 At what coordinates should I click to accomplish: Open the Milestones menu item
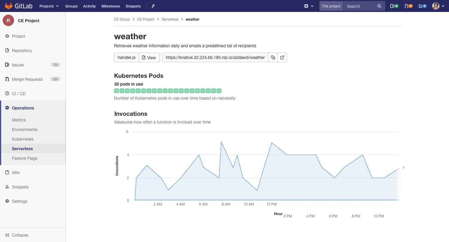click(x=111, y=6)
